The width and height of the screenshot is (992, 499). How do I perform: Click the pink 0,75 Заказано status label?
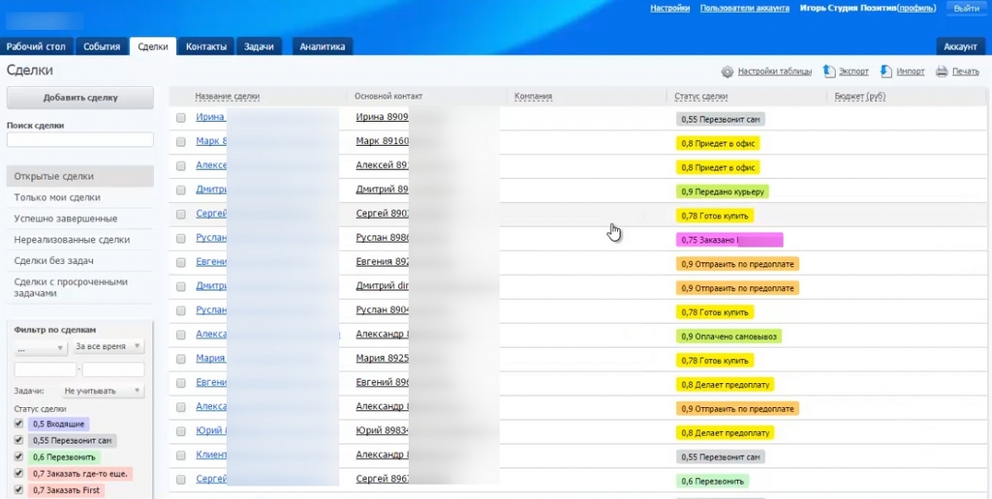pyautogui.click(x=729, y=240)
